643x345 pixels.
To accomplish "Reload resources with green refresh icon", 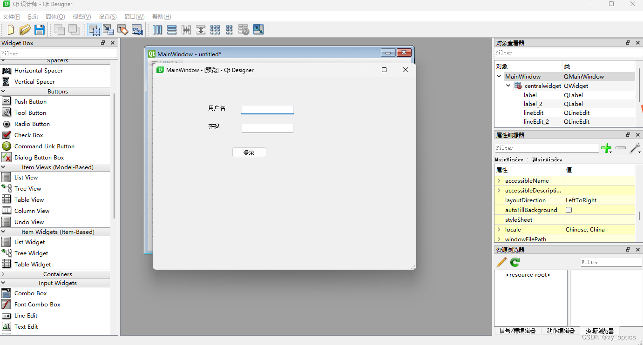I will point(515,262).
